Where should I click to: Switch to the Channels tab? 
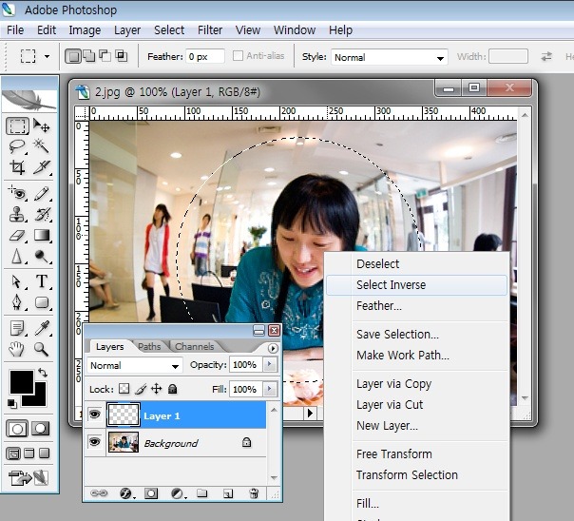(194, 347)
